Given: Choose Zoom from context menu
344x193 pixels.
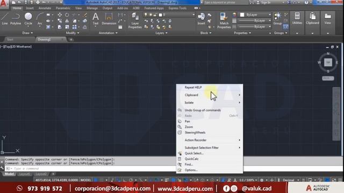Looking at the screenshot, I should [x=210, y=127].
